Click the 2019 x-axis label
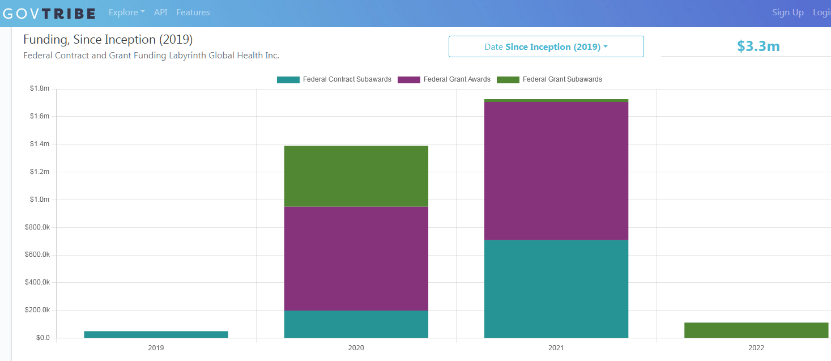This screenshot has height=361, width=831. (156, 348)
